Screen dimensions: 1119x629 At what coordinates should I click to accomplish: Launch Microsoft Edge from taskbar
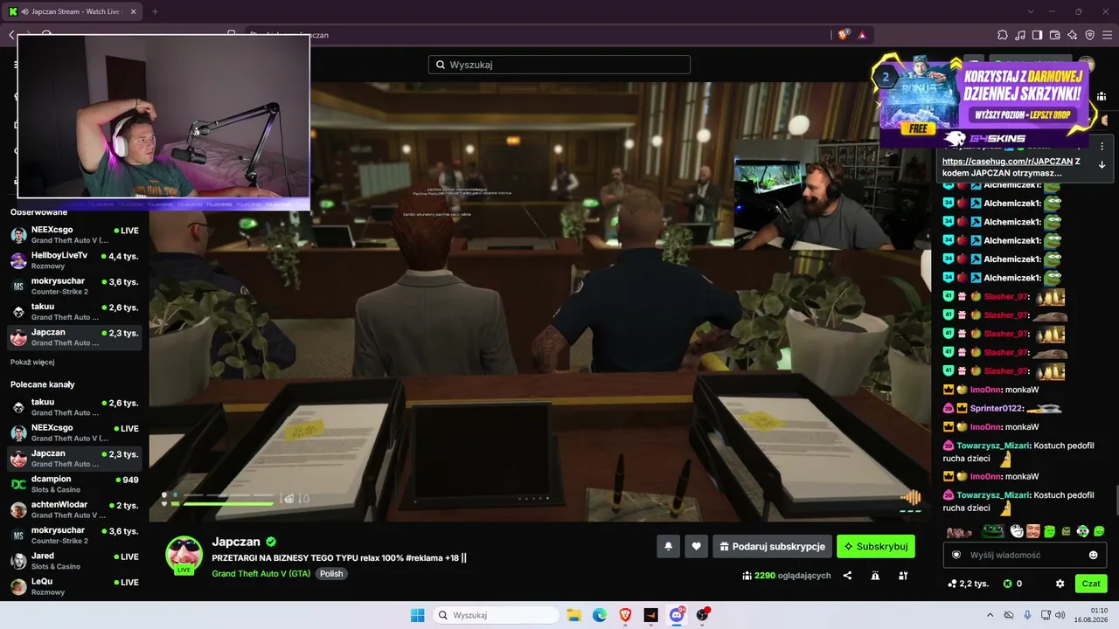pos(600,615)
